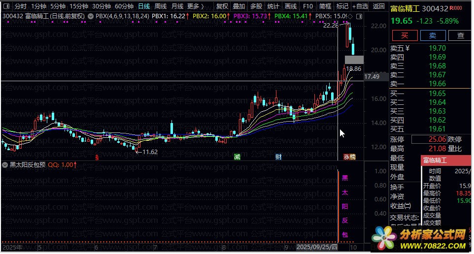Image resolution: width=474 pixels, height=254 pixels.
Task: Open the 画线 drawing tools
Action: [x=291, y=6]
